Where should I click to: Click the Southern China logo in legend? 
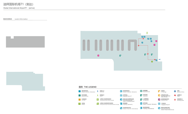(x=175, y=91)
